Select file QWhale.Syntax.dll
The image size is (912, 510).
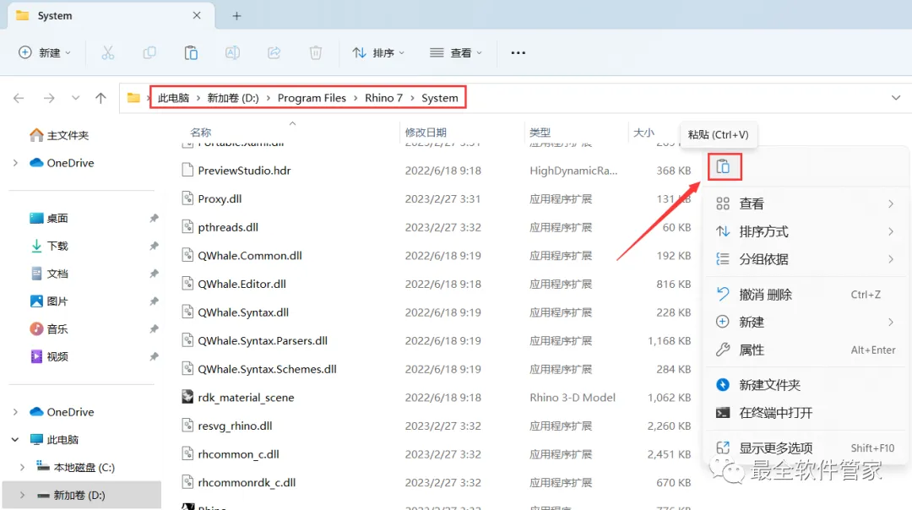click(243, 312)
